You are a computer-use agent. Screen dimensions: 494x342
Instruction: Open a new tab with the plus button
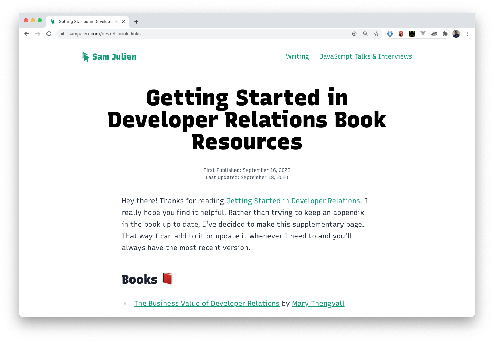coord(136,21)
